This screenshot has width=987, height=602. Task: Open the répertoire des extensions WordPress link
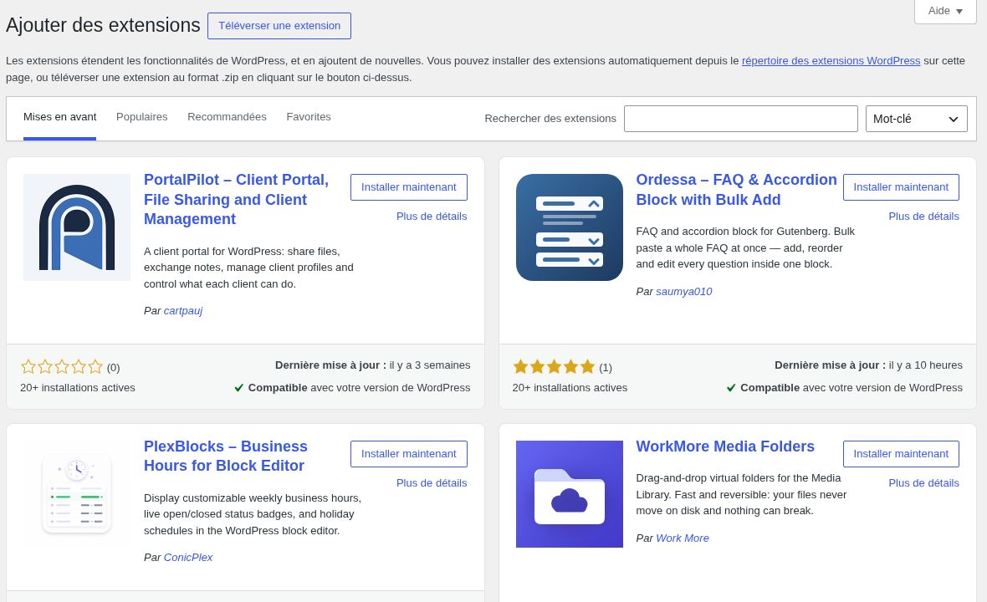[831, 61]
